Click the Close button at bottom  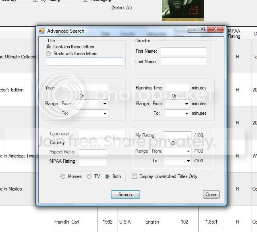click(x=211, y=194)
